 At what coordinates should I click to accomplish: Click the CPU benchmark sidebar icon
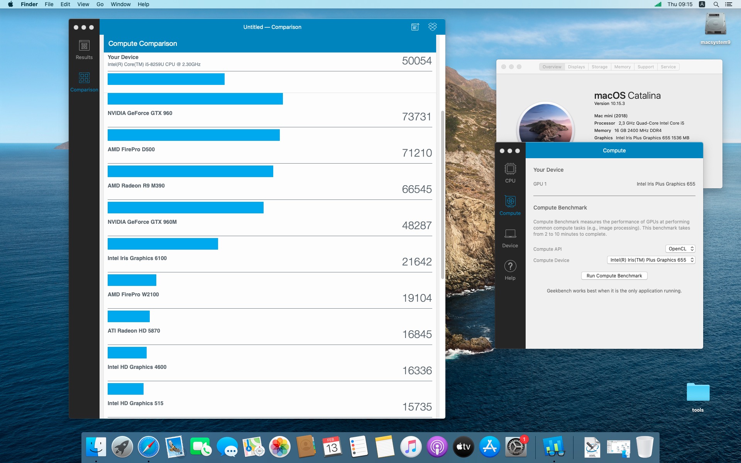(510, 173)
